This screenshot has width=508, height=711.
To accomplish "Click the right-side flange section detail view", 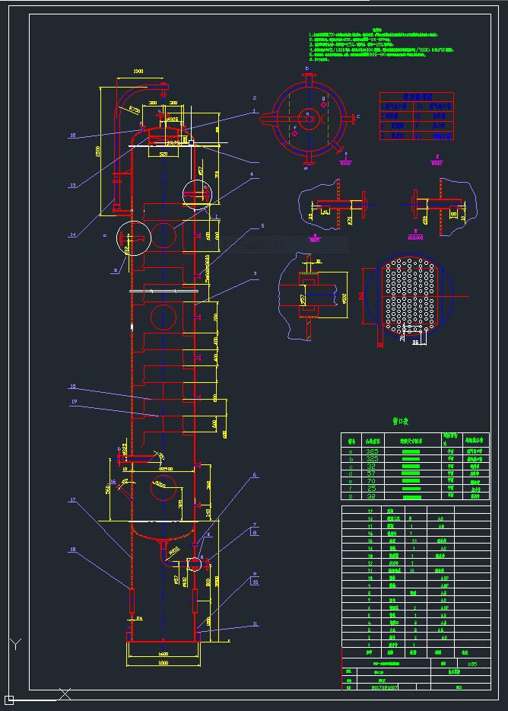I will click(440, 206).
